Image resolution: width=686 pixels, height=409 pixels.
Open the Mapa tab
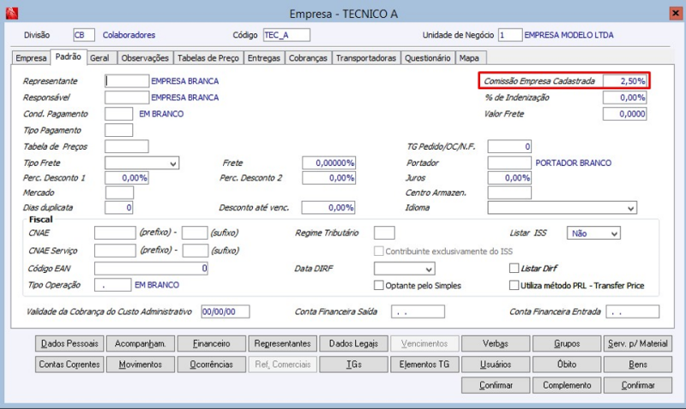(469, 58)
